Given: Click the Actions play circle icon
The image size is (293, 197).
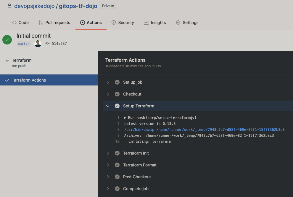Looking at the screenshot, I should [x=82, y=23].
